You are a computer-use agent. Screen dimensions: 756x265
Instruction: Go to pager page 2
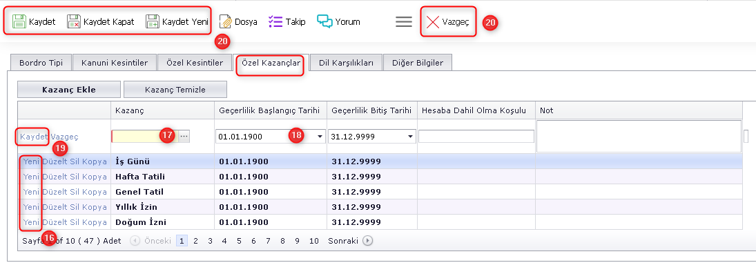pos(196,240)
